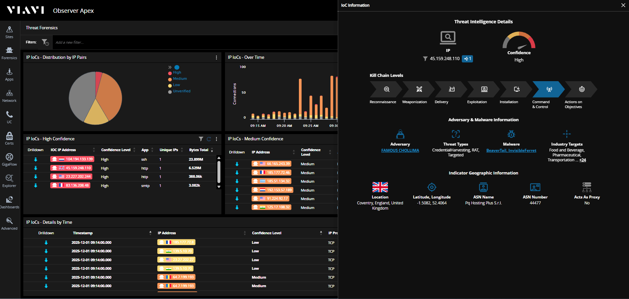Select the Delivery kill chain step
The image size is (629, 299).
451,89
